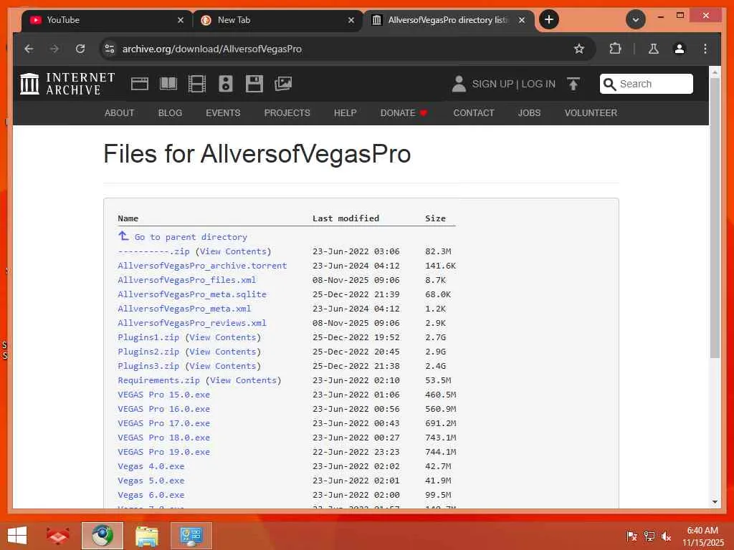The image size is (734, 550).
Task: Open AllversofVegasPro_meta.xml link
Action: pos(184,309)
